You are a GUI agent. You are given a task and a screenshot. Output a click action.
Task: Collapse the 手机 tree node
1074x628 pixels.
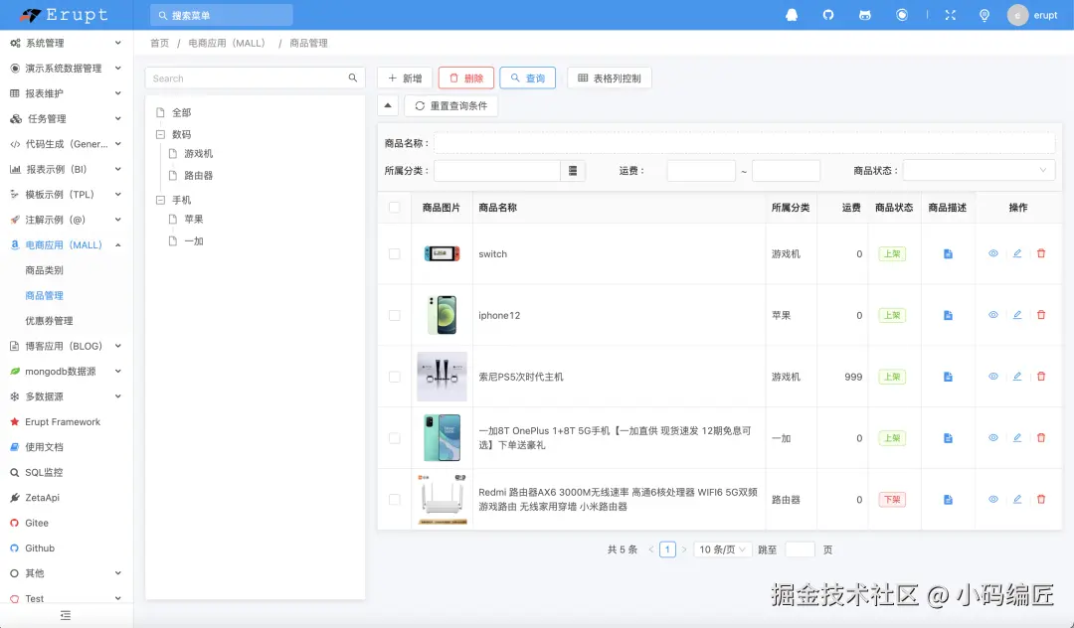point(160,201)
